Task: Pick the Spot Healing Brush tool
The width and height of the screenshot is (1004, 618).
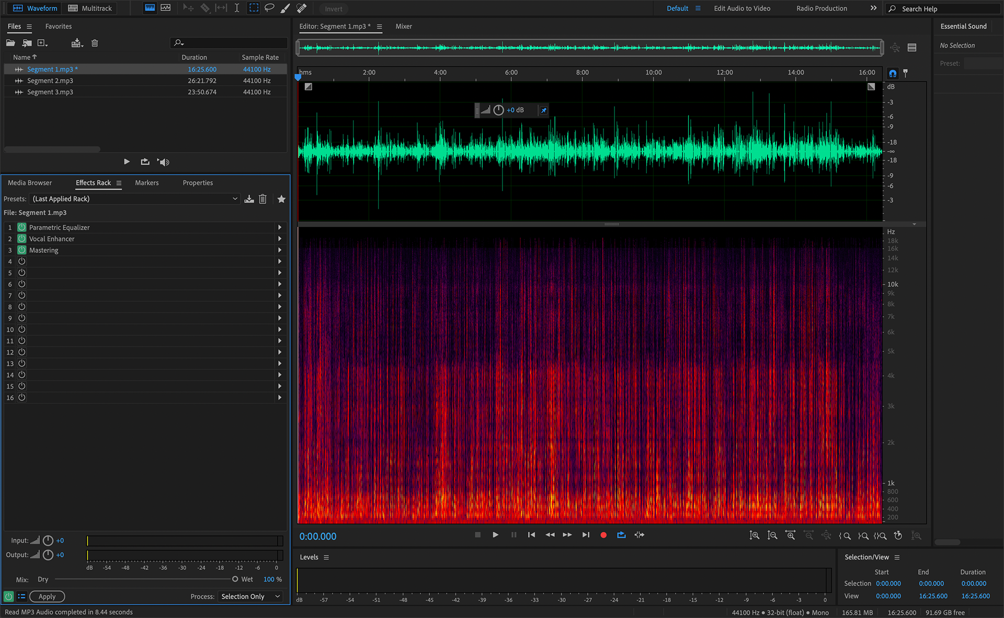Action: click(302, 8)
